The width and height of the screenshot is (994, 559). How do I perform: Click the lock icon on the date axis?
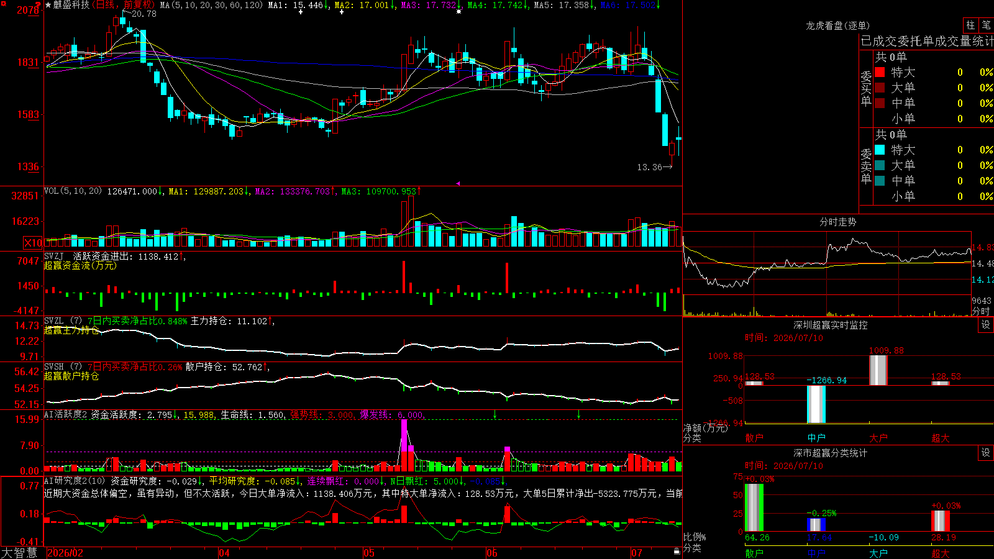[677, 551]
